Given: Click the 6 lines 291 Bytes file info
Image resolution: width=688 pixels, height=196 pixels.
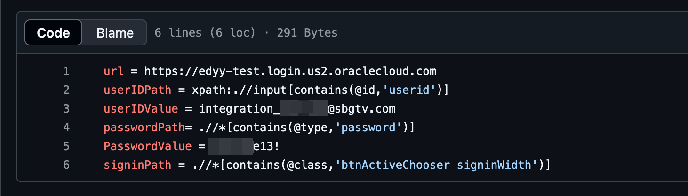Looking at the screenshot, I should pyautogui.click(x=246, y=33).
